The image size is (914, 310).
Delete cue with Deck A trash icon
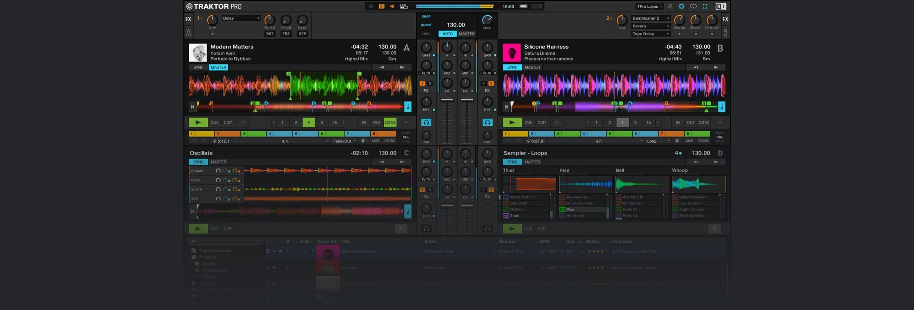click(x=363, y=141)
